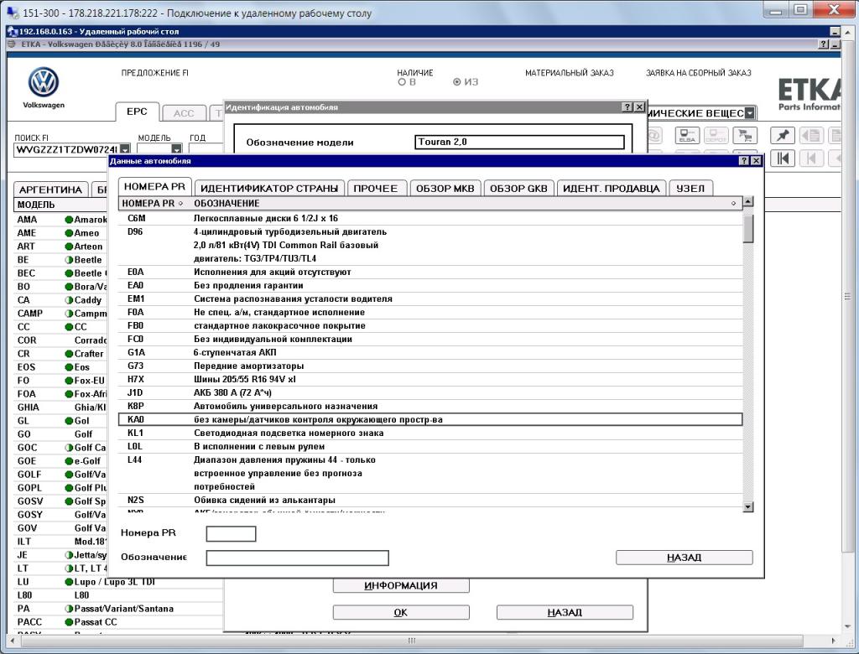The width and height of the screenshot is (859, 654).
Task: Select the J1D АКБ 380 А row
Action: 430,392
